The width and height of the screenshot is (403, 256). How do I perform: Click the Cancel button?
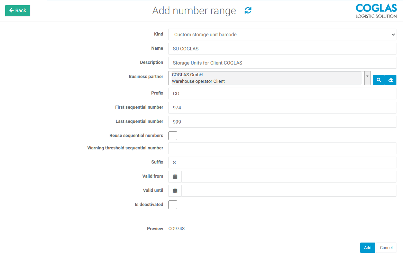coord(386,248)
